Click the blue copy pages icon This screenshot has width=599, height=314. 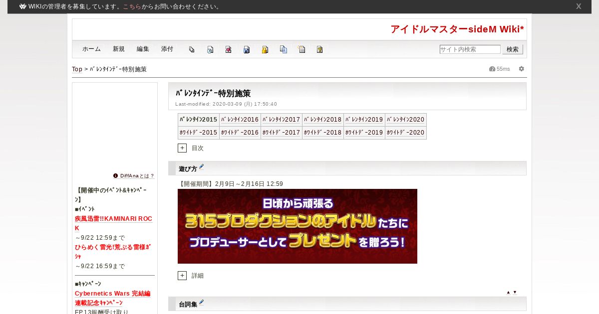(284, 49)
